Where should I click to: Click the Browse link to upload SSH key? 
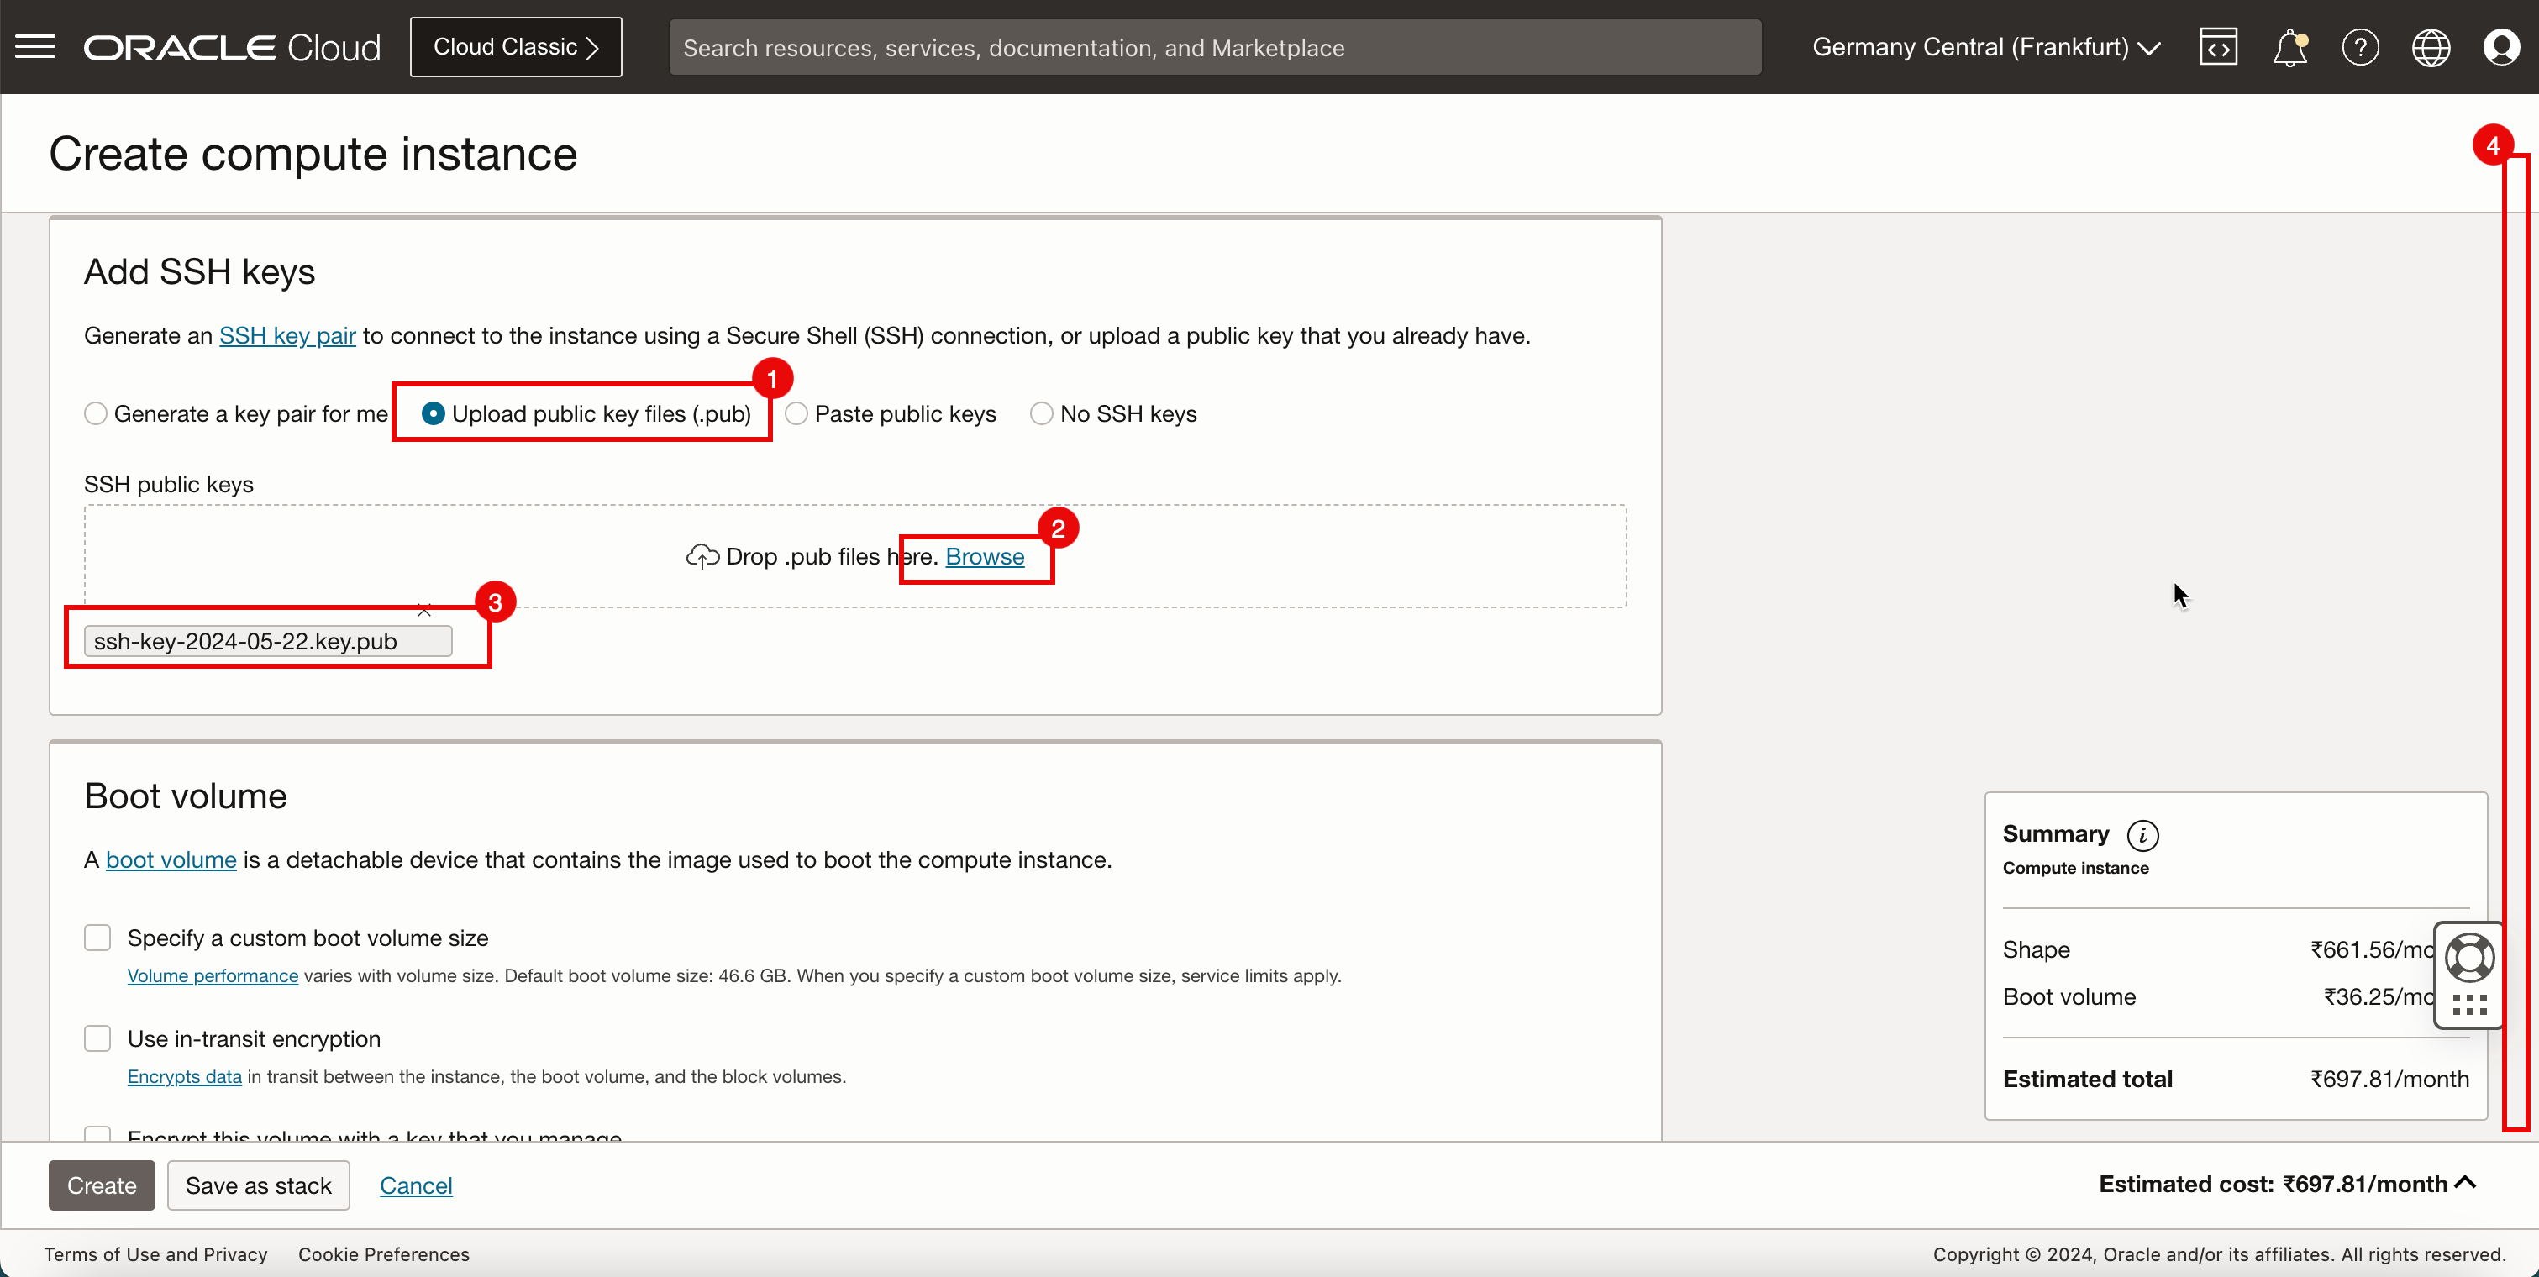point(986,555)
